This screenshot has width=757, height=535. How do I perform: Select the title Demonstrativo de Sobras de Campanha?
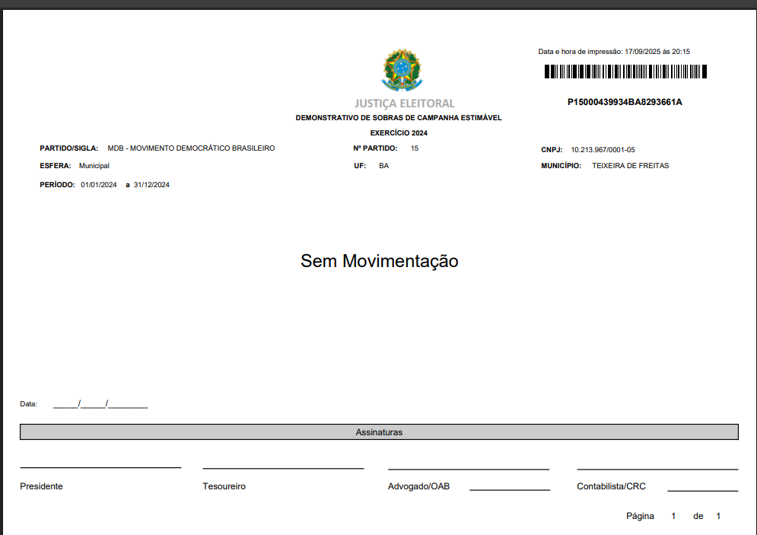398,118
